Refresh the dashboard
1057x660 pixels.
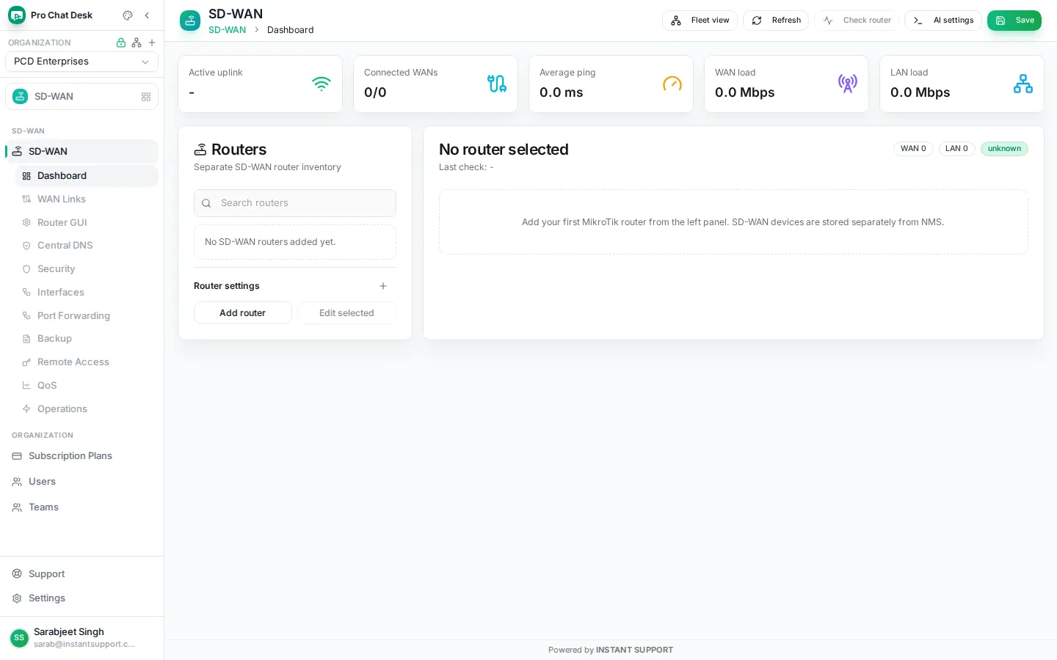(776, 21)
